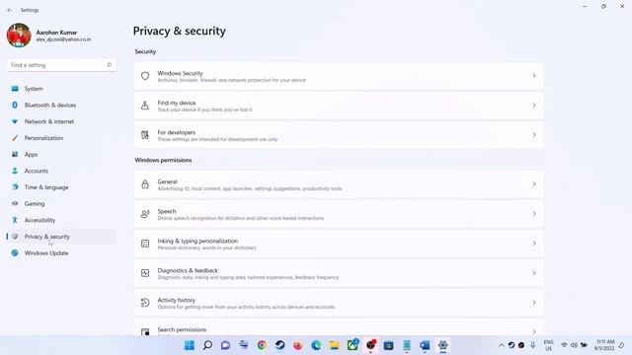This screenshot has height=355, width=632.
Task: Select Privacy & security in sidebar
Action: pos(61,237)
